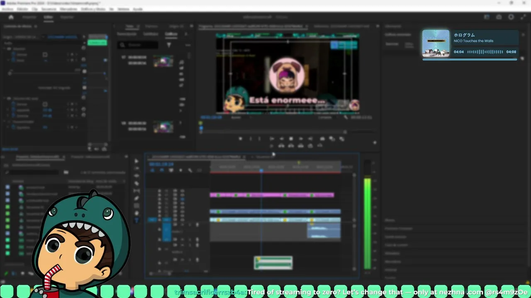The width and height of the screenshot is (531, 298).
Task: Click the filter funnel in Text panel
Action: 169,45
